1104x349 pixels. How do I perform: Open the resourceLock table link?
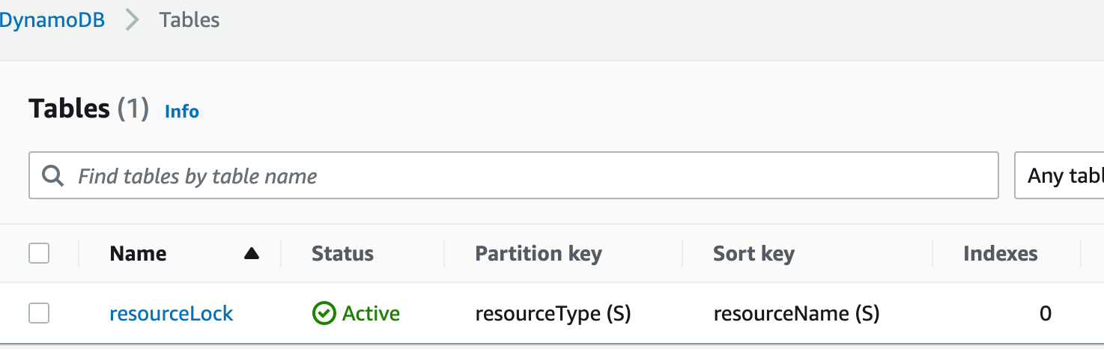pos(172,313)
